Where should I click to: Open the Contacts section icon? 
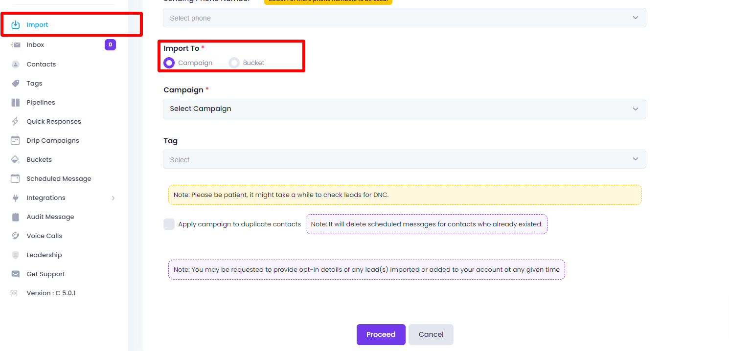click(x=15, y=64)
